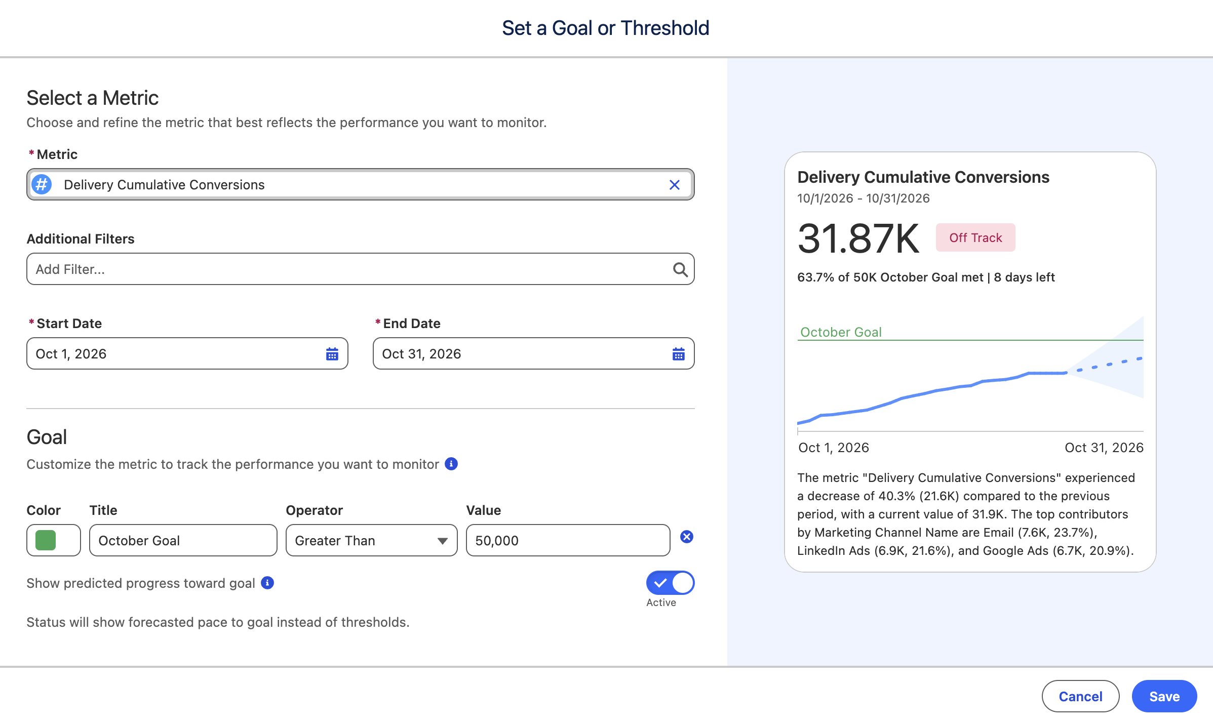
Task: Click the Add Filter input field
Action: (360, 269)
